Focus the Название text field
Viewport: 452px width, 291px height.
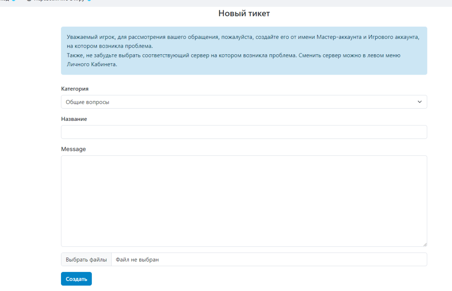[x=244, y=132]
